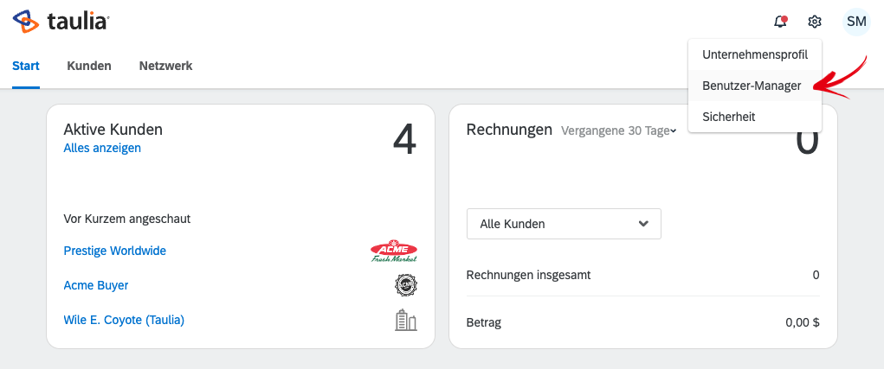Open the Prestige Worldwide customer link

click(x=115, y=251)
